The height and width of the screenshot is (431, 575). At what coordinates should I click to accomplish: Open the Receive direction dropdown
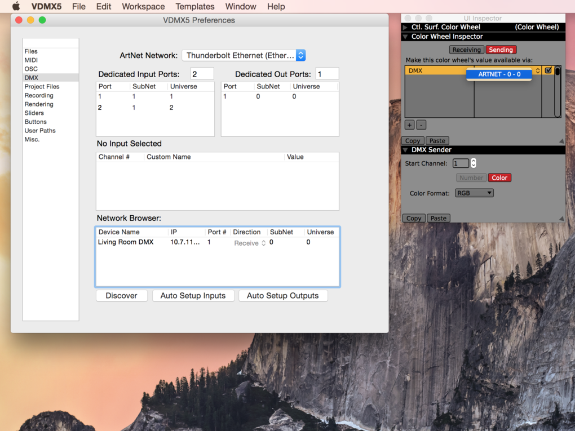pyautogui.click(x=250, y=243)
